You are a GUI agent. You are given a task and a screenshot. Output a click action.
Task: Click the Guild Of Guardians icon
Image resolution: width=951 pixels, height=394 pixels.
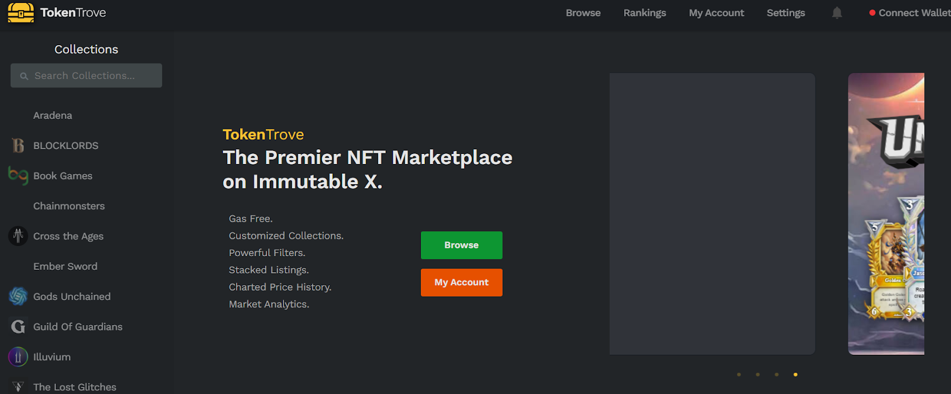coord(18,327)
